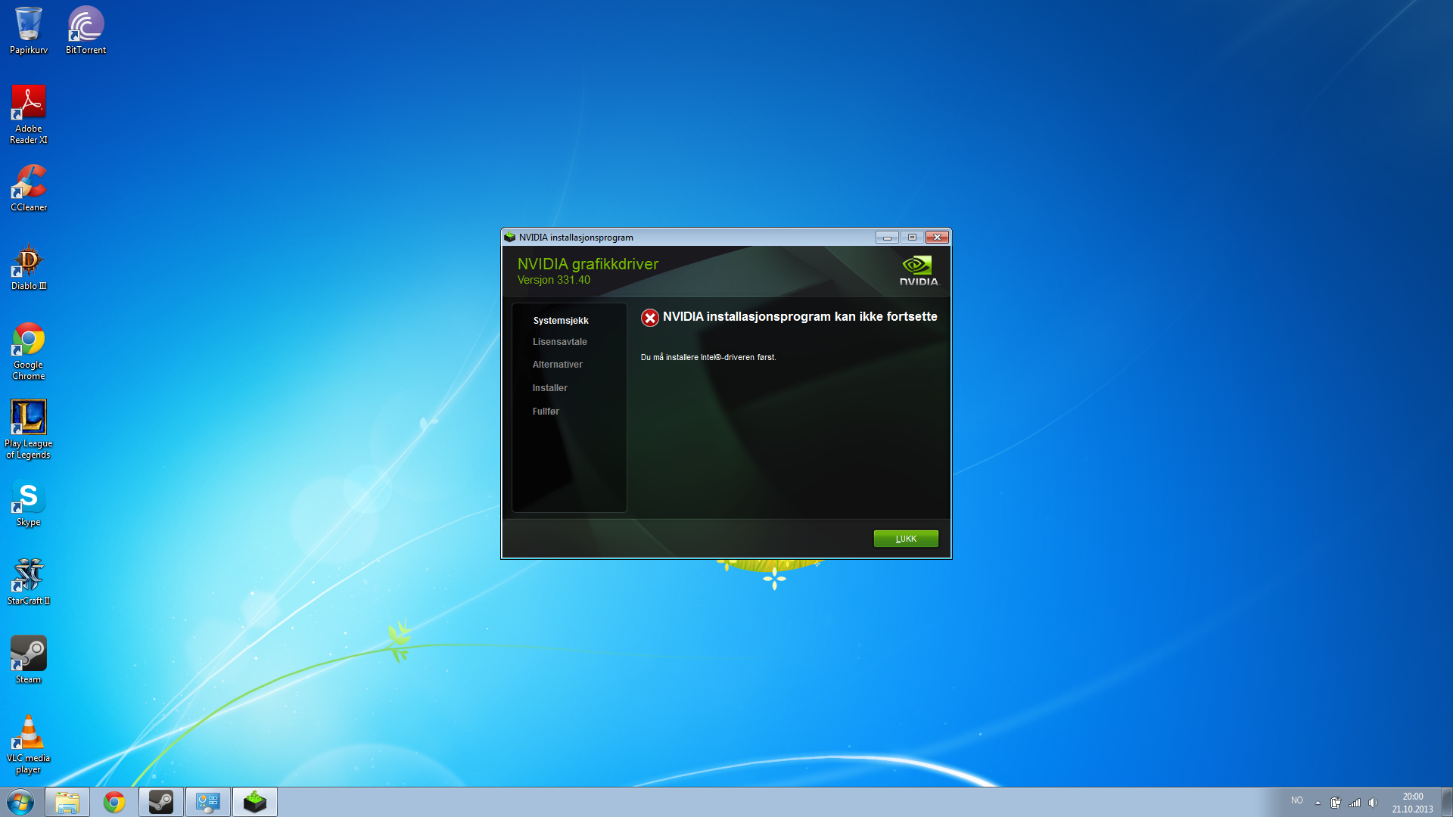Open the Windows Start menu orb
1453x817 pixels.
[20, 802]
